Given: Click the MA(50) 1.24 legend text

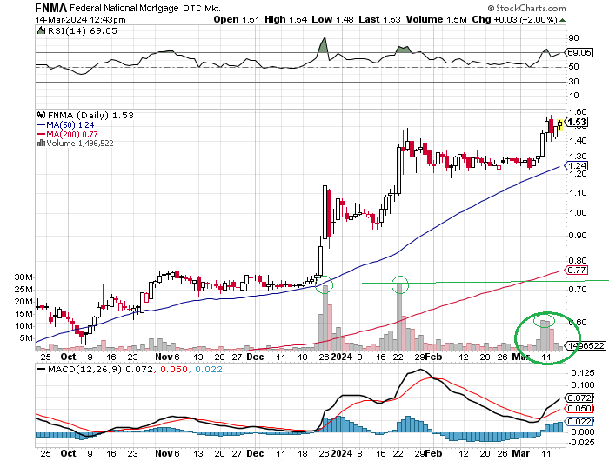Looking at the screenshot, I should click(70, 125).
